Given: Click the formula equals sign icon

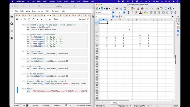Looking at the screenshot, I should (x=123, y=17).
